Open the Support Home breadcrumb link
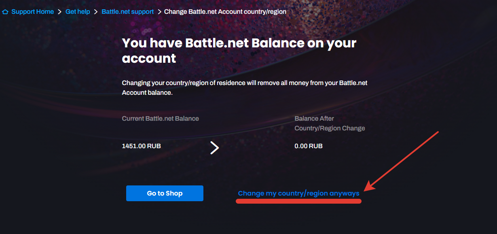 (32, 12)
